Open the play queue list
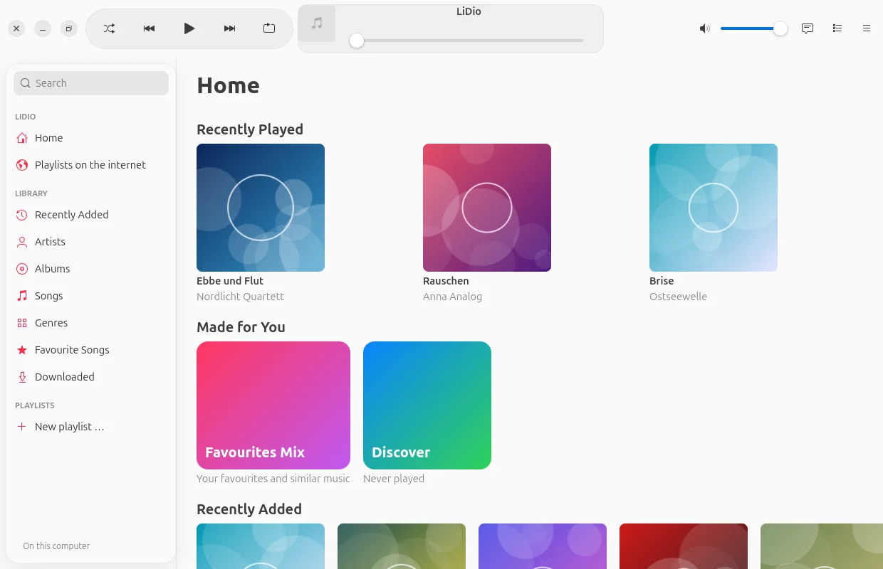The image size is (883, 569). [837, 28]
